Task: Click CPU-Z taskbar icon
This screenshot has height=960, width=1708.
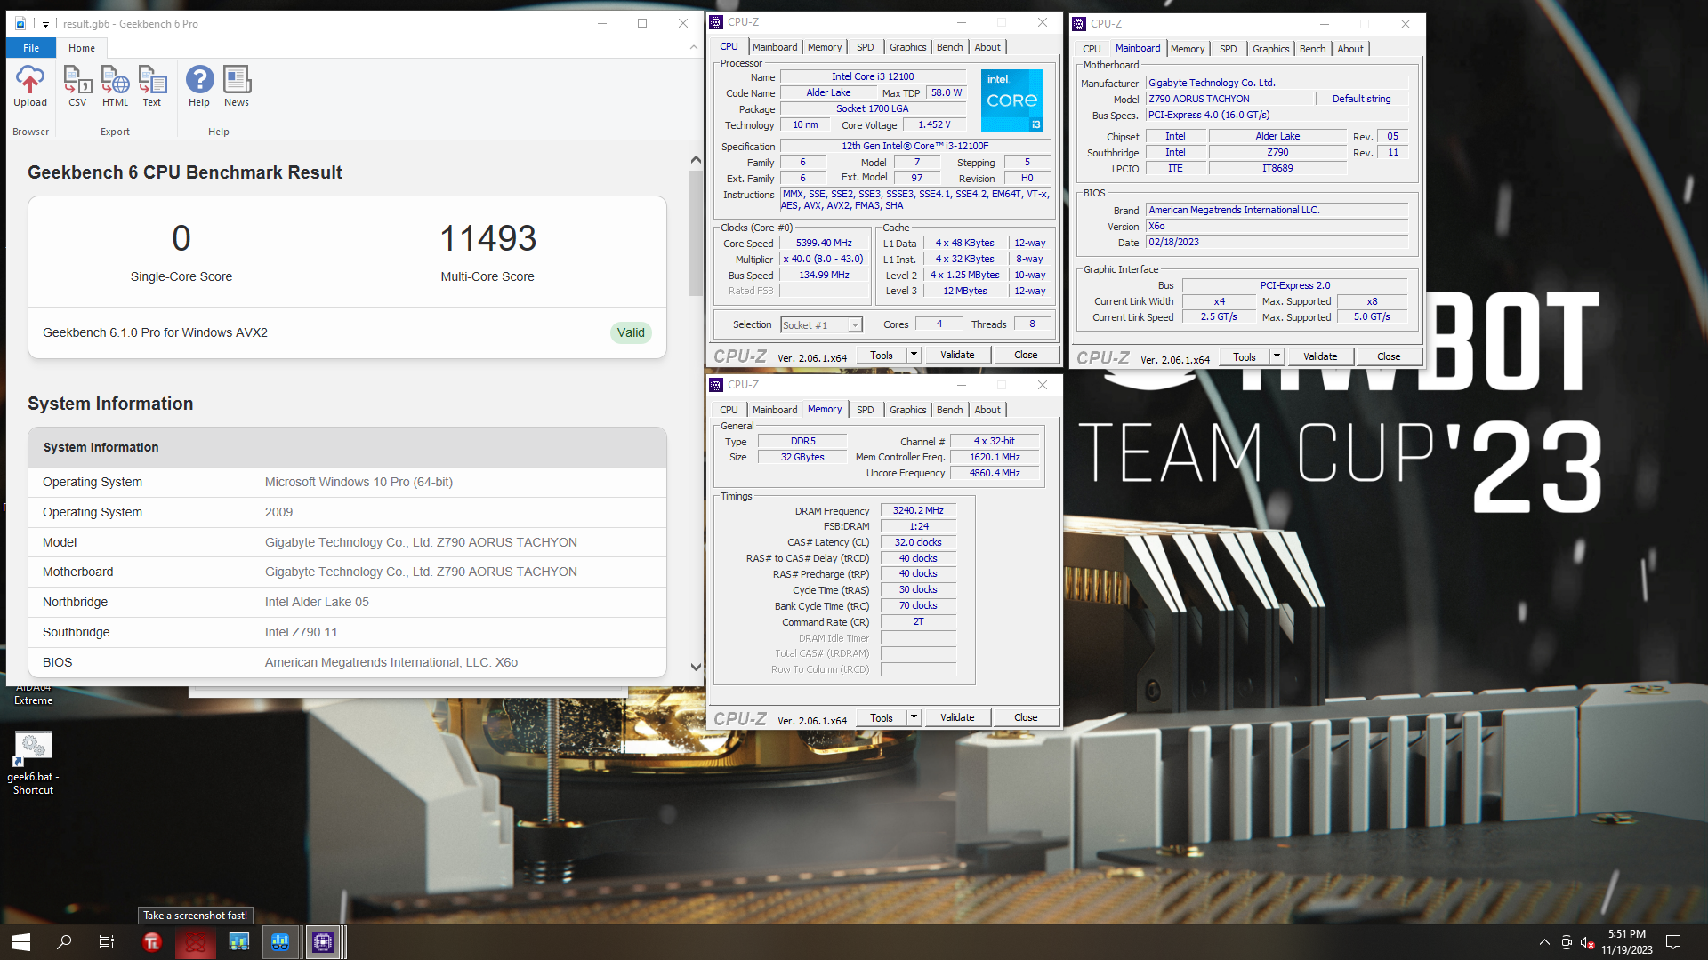Action: point(323,942)
